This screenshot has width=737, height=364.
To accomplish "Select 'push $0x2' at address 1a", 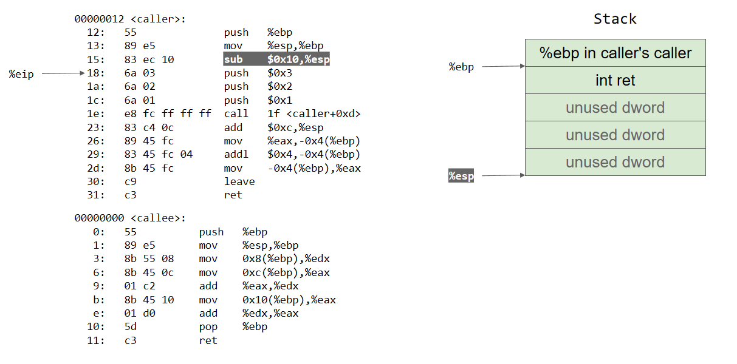I will click(258, 87).
